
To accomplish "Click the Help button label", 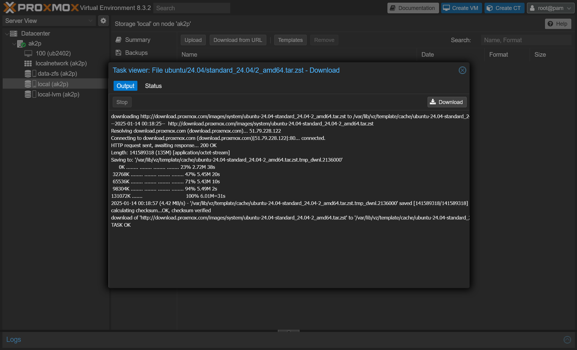I will 562,24.
